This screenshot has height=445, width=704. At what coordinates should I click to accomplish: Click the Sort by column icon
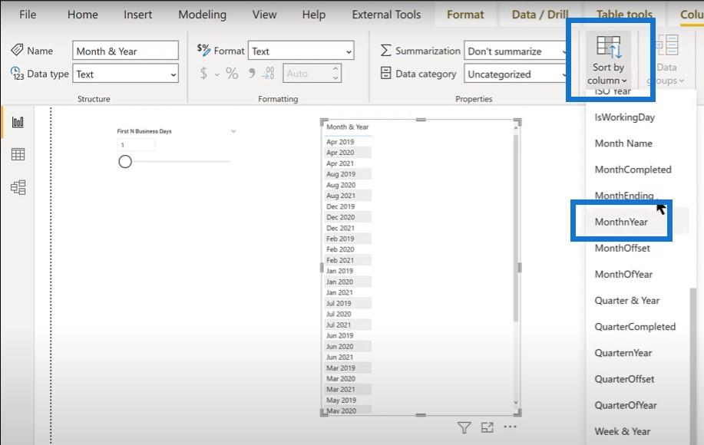pyautogui.click(x=608, y=46)
